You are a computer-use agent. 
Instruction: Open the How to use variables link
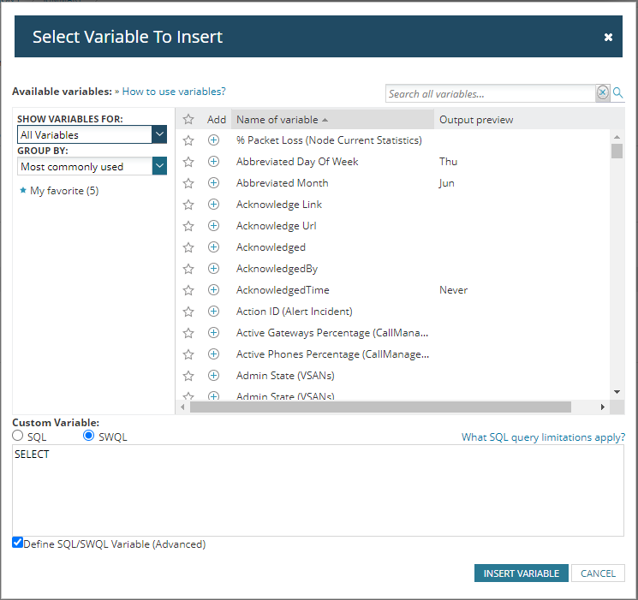coord(174,91)
